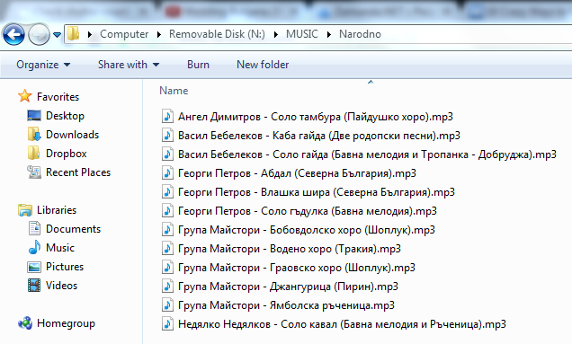
Task: Select Libraries in the navigation pane
Action: click(57, 210)
